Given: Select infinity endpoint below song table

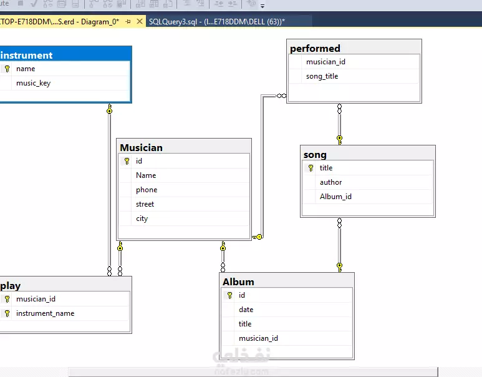Looking at the screenshot, I should click(x=339, y=223).
